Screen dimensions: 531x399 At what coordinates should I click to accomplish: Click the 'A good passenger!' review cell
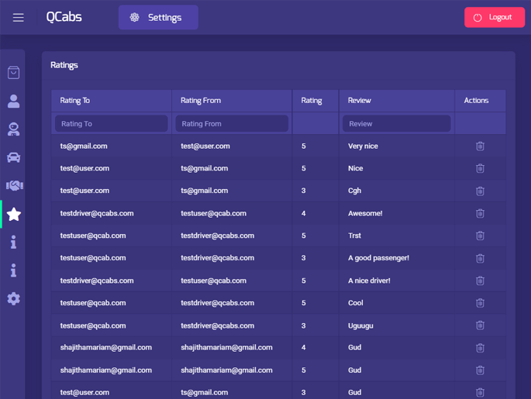pos(397,258)
